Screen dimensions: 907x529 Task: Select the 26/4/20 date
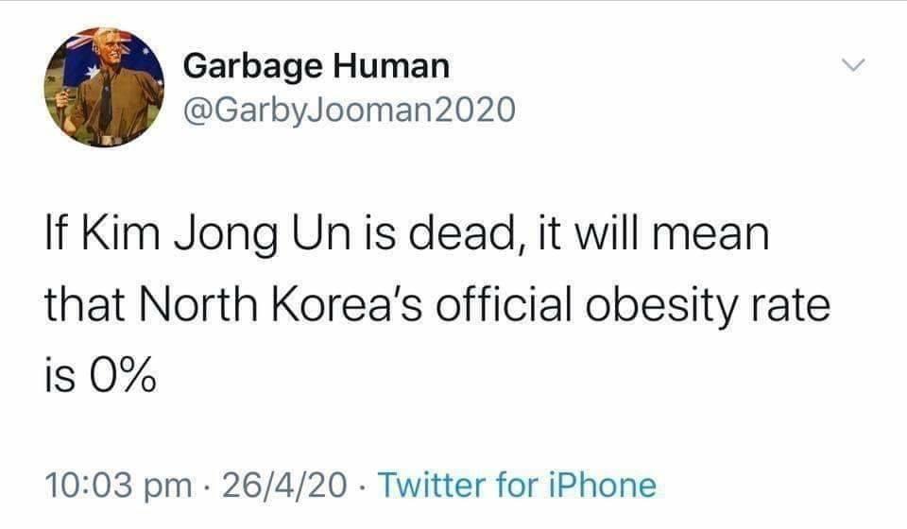pyautogui.click(x=284, y=485)
